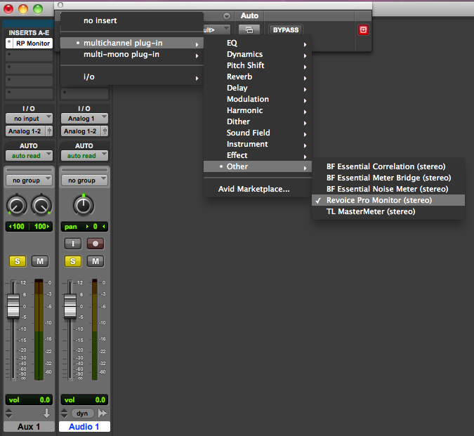474x436 pixels.
Task: Open the Aux 1 'no input' selector
Action: click(28, 119)
